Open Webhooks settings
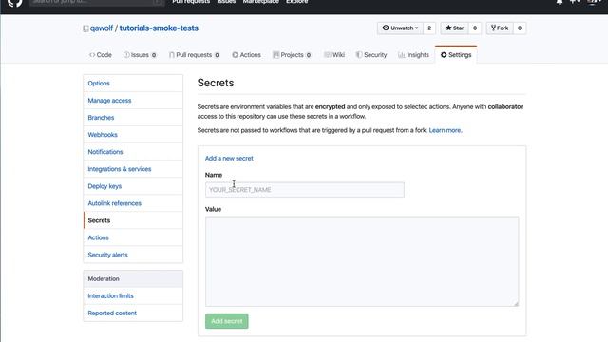 [133, 135]
